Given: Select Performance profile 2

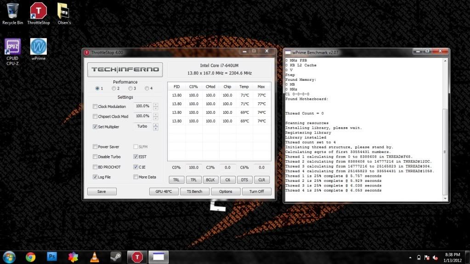Looking at the screenshot, I should 113,89.
